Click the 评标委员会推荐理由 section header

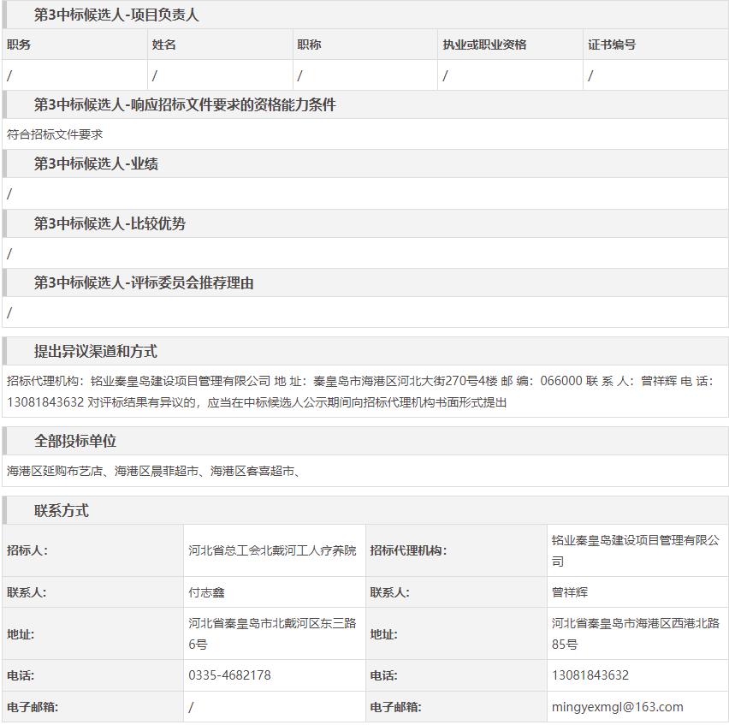144,283
